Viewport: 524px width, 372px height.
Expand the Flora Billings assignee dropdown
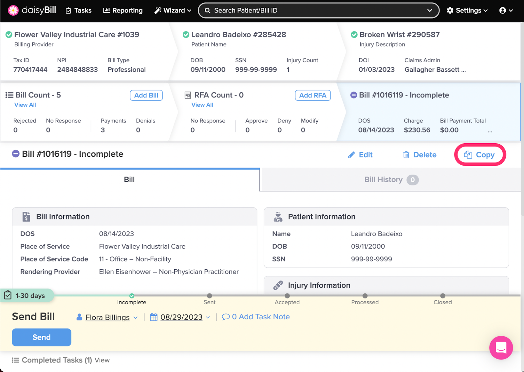click(136, 317)
